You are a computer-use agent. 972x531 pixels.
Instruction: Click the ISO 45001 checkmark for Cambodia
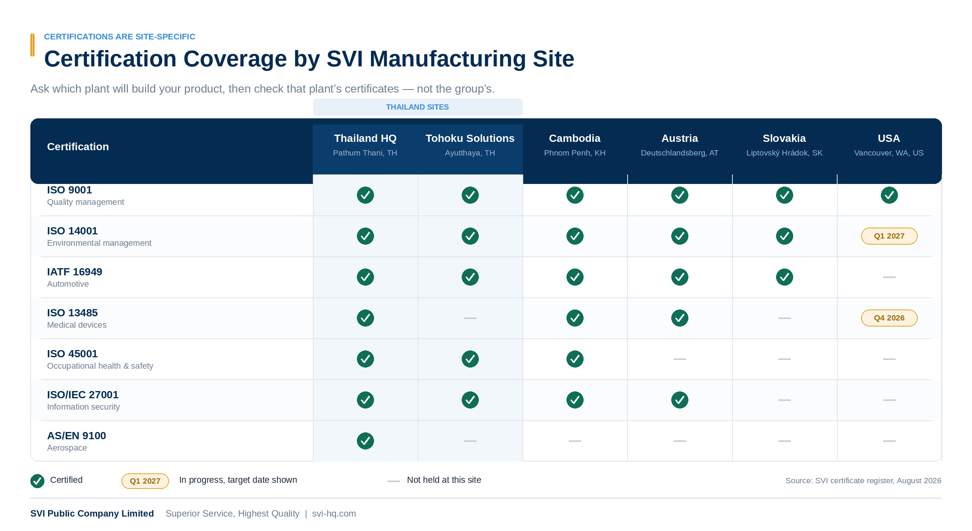pyautogui.click(x=575, y=359)
